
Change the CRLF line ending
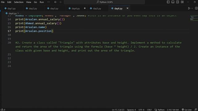149,110
